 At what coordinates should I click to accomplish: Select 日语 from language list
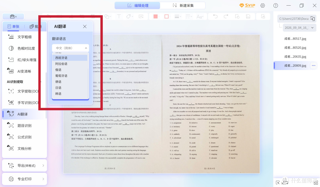[x=70, y=88]
